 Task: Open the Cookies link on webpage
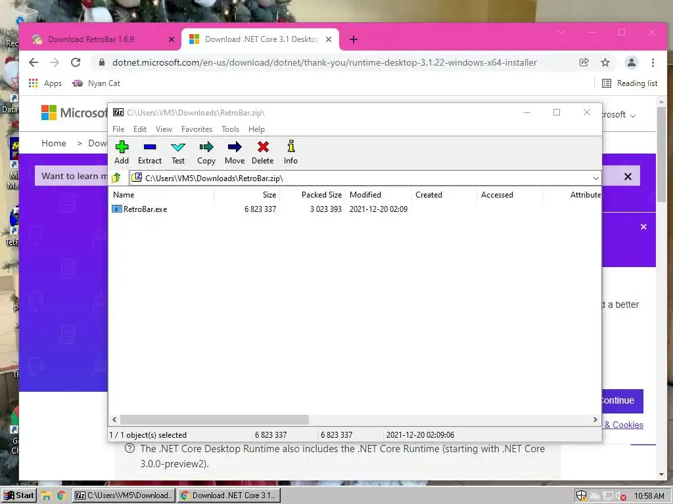click(624, 425)
